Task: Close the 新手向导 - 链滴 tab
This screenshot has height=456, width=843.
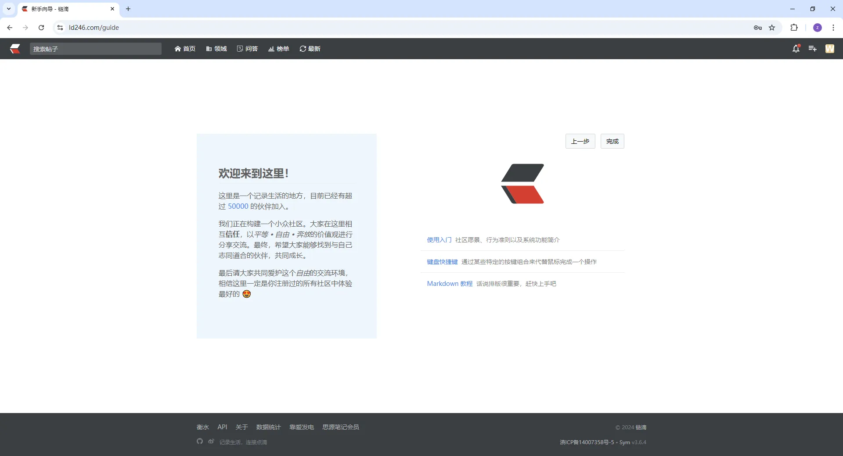Action: (x=112, y=9)
